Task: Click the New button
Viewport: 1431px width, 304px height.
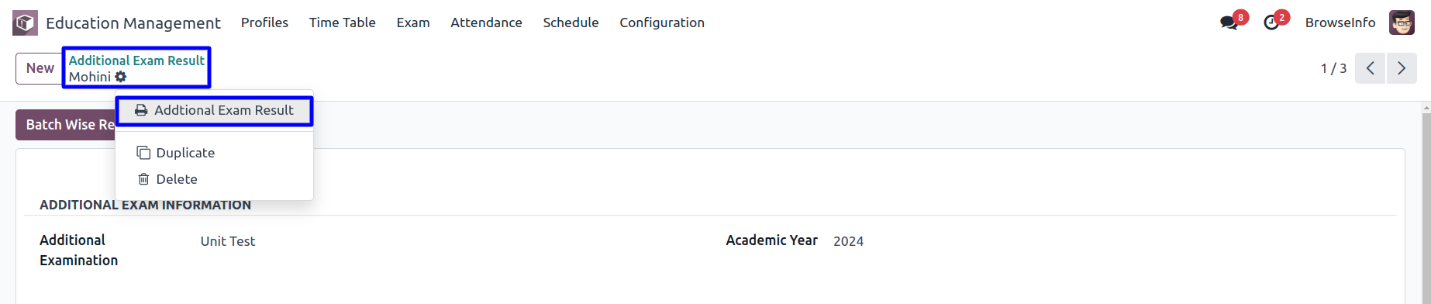Action: [40, 68]
